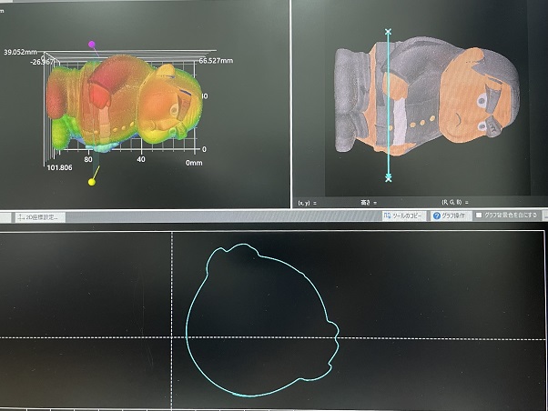This screenshot has width=548, height=411.
Task: Select the magenta light handle in 3D view
Action: (x=92, y=45)
